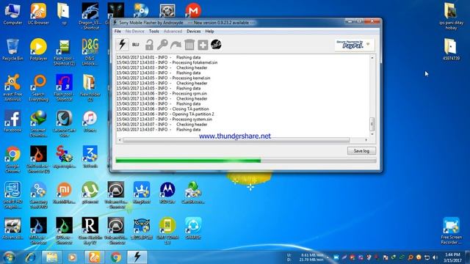Click the Flashtool lightning taskbar button
Image resolution: width=470 pixels, height=264 pixels.
(137, 257)
